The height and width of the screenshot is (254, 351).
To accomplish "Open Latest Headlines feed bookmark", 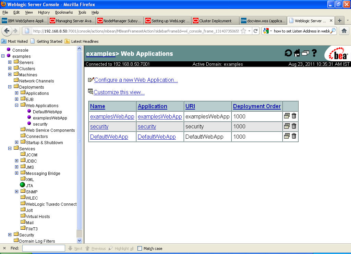I will tap(82, 41).
